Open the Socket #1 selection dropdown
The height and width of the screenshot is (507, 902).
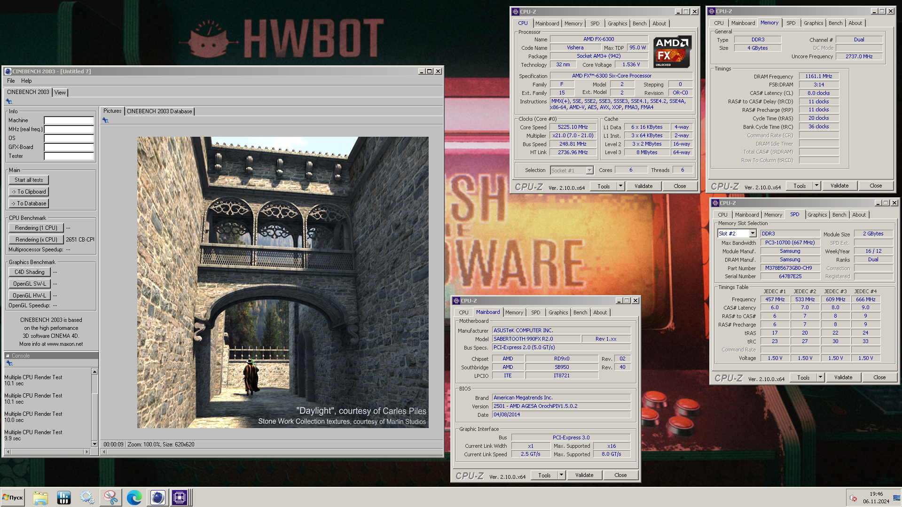[589, 170]
